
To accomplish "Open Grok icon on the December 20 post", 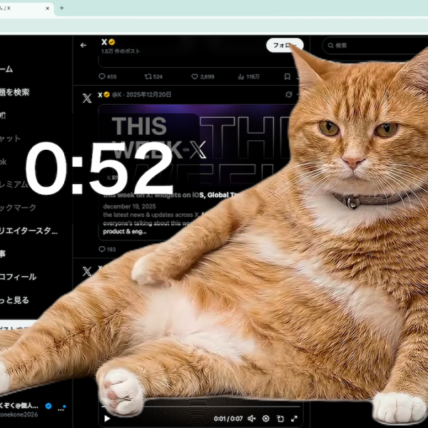I will 288,95.
